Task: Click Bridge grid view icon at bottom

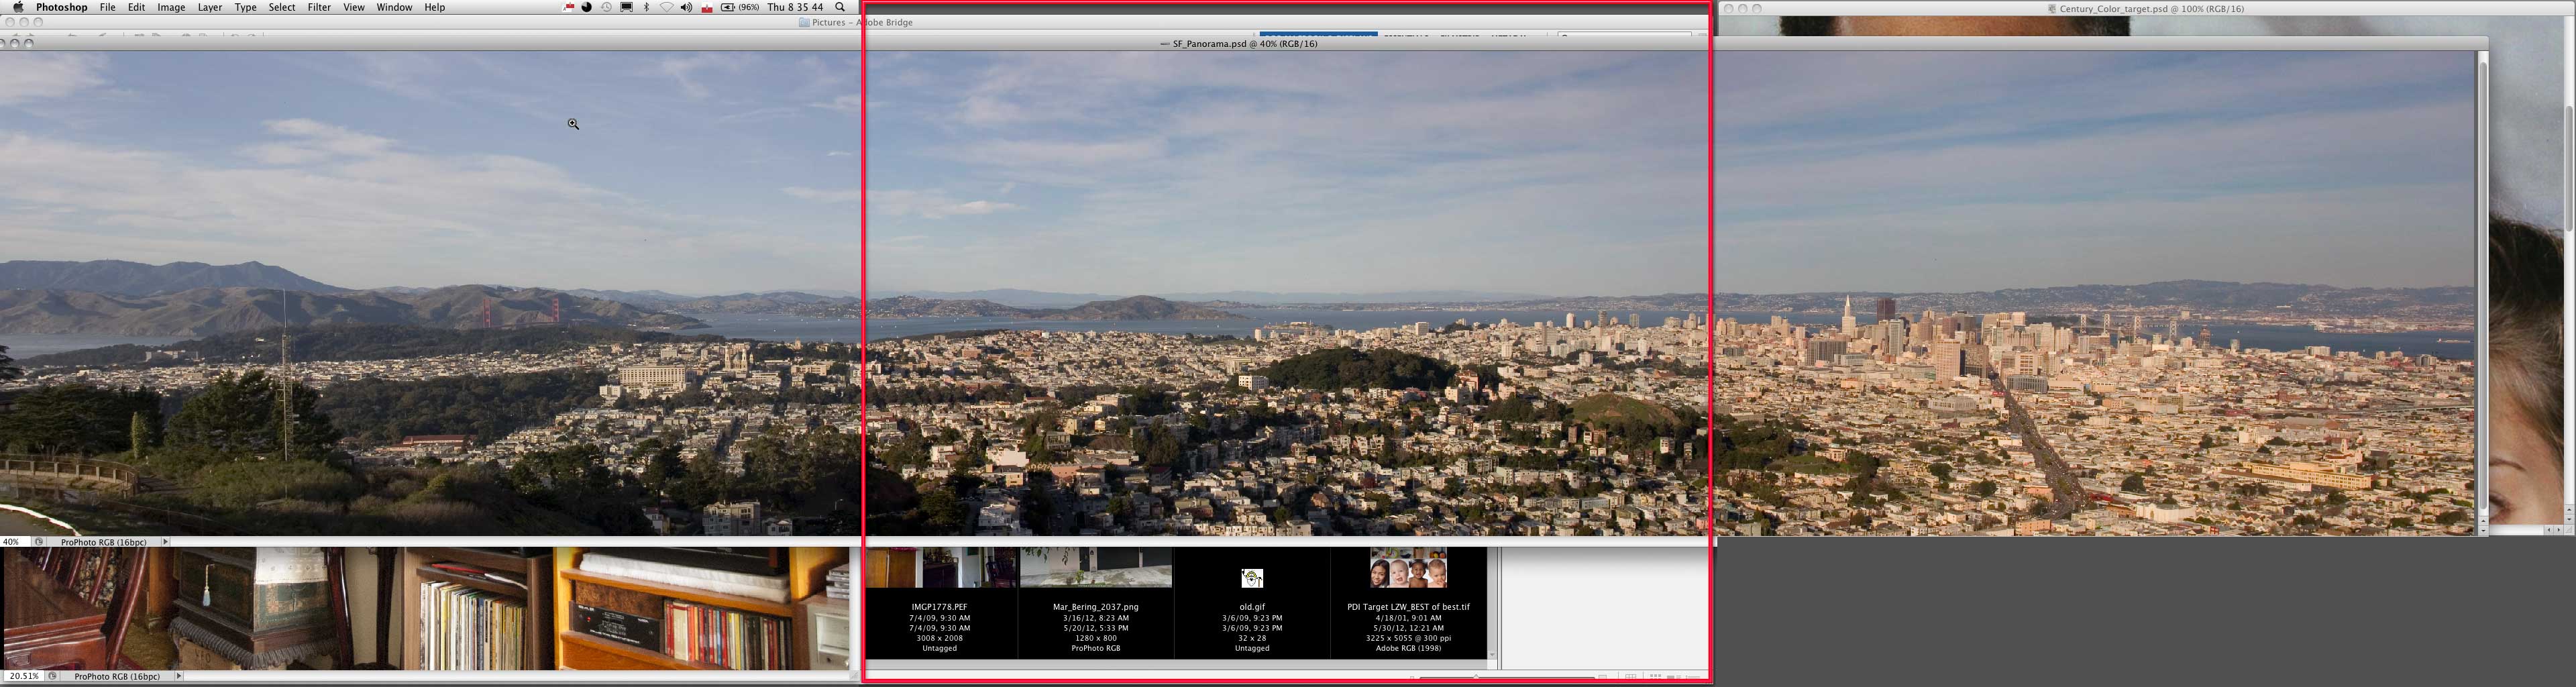Action: pos(1630,677)
